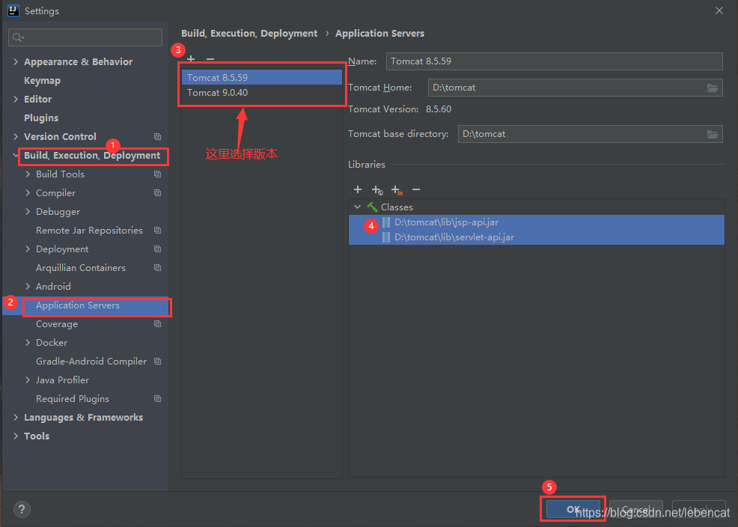738x527 pixels.
Task: Click project-level icon beside Gradle-Android Compiler
Action: coord(158,362)
